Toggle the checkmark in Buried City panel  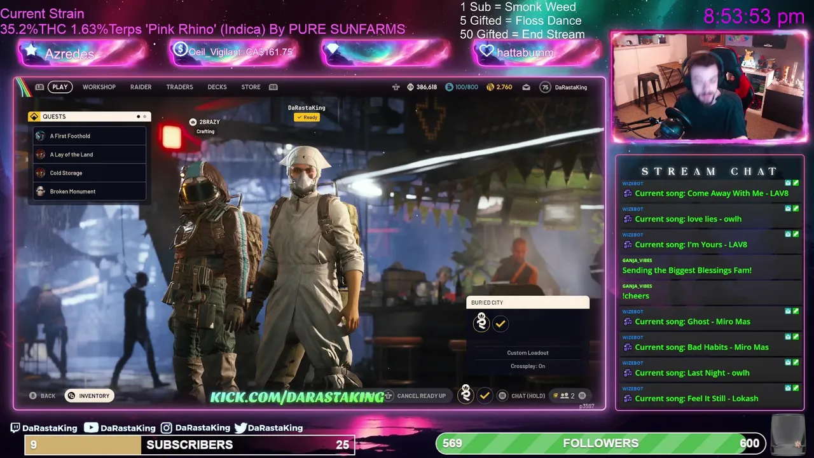[500, 323]
